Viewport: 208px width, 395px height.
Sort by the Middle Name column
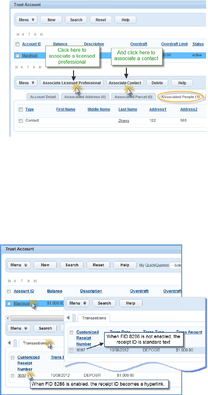tap(99, 109)
